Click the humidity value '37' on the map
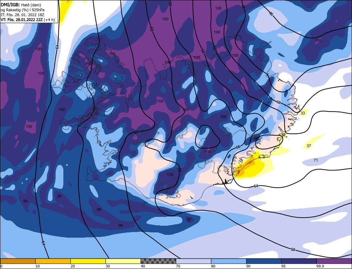This screenshot has height=269, width=352. [309, 146]
